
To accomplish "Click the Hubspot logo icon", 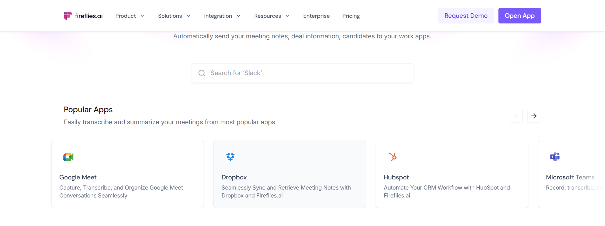I will click(x=393, y=157).
